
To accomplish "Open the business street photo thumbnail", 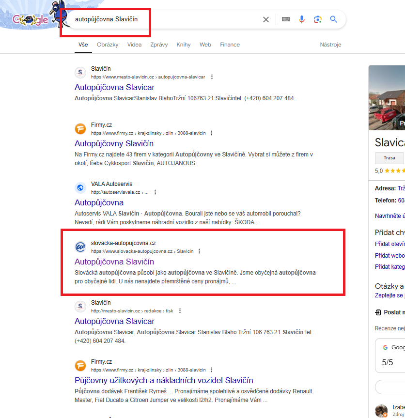I will coord(387,98).
